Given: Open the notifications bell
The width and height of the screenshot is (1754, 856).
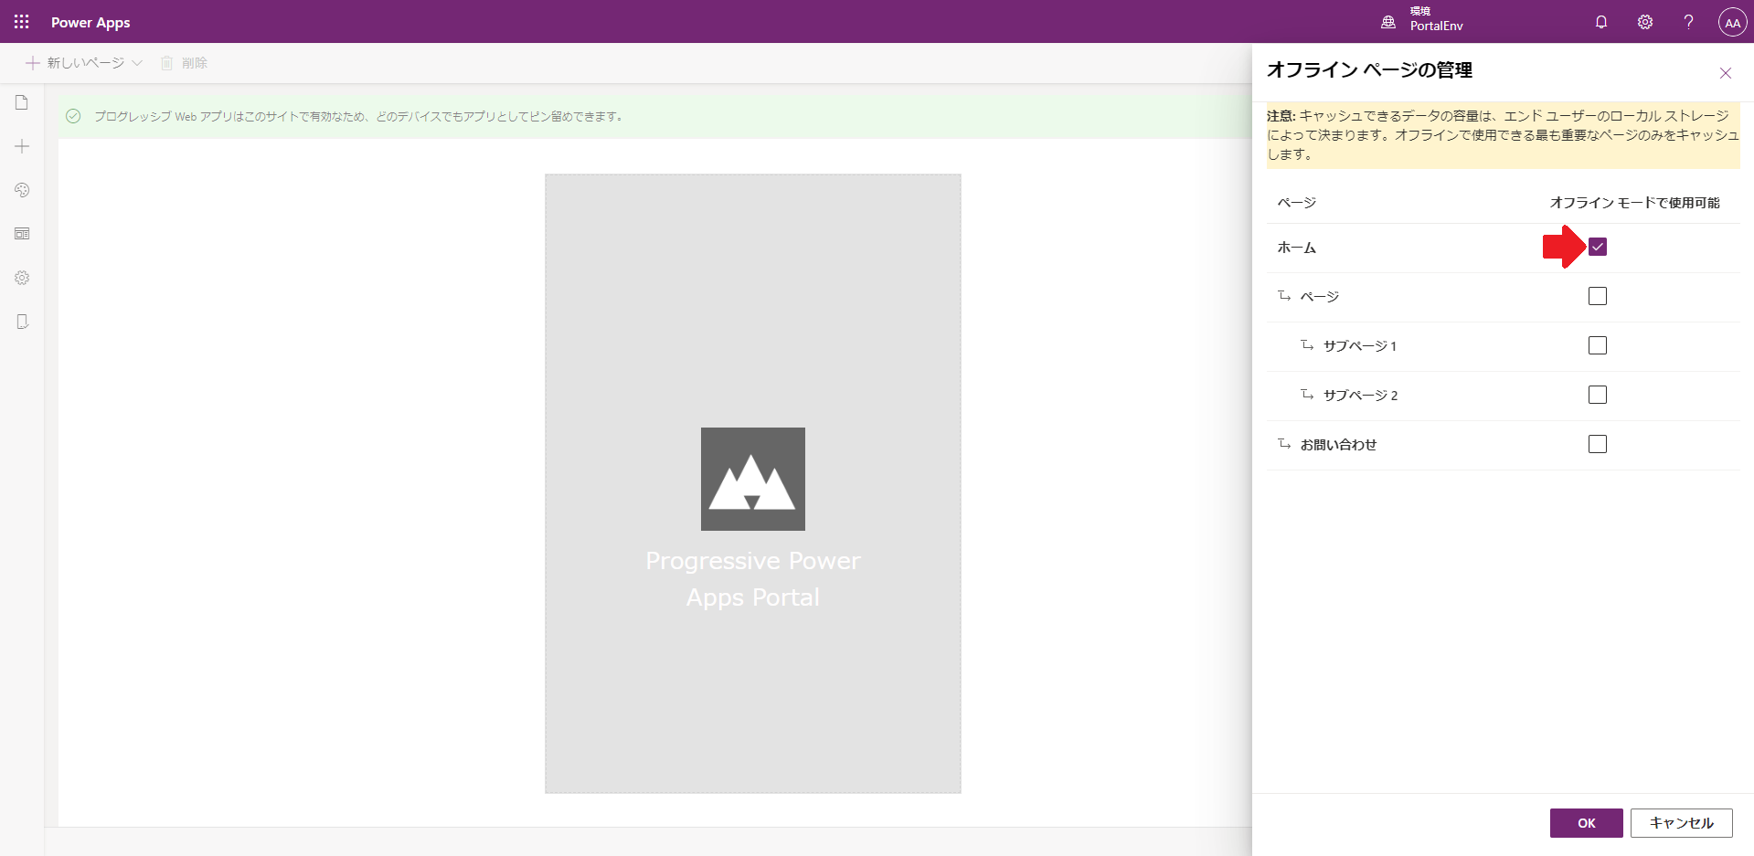Looking at the screenshot, I should pos(1601,22).
